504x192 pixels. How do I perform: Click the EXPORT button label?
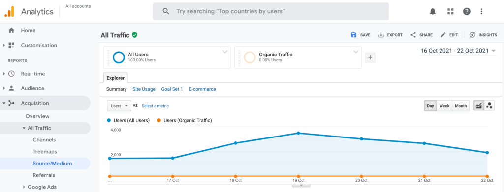395,35
